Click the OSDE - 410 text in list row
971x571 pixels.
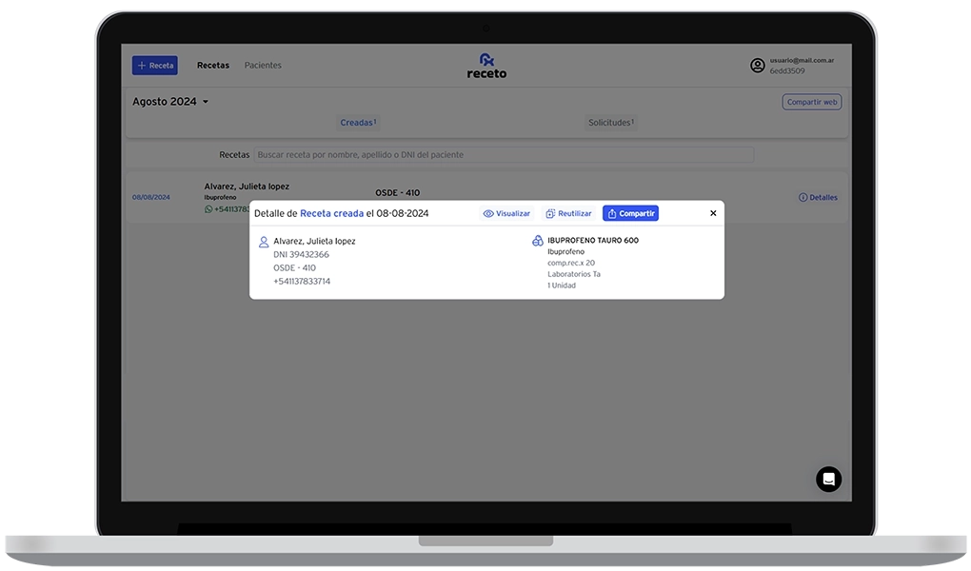coord(398,193)
